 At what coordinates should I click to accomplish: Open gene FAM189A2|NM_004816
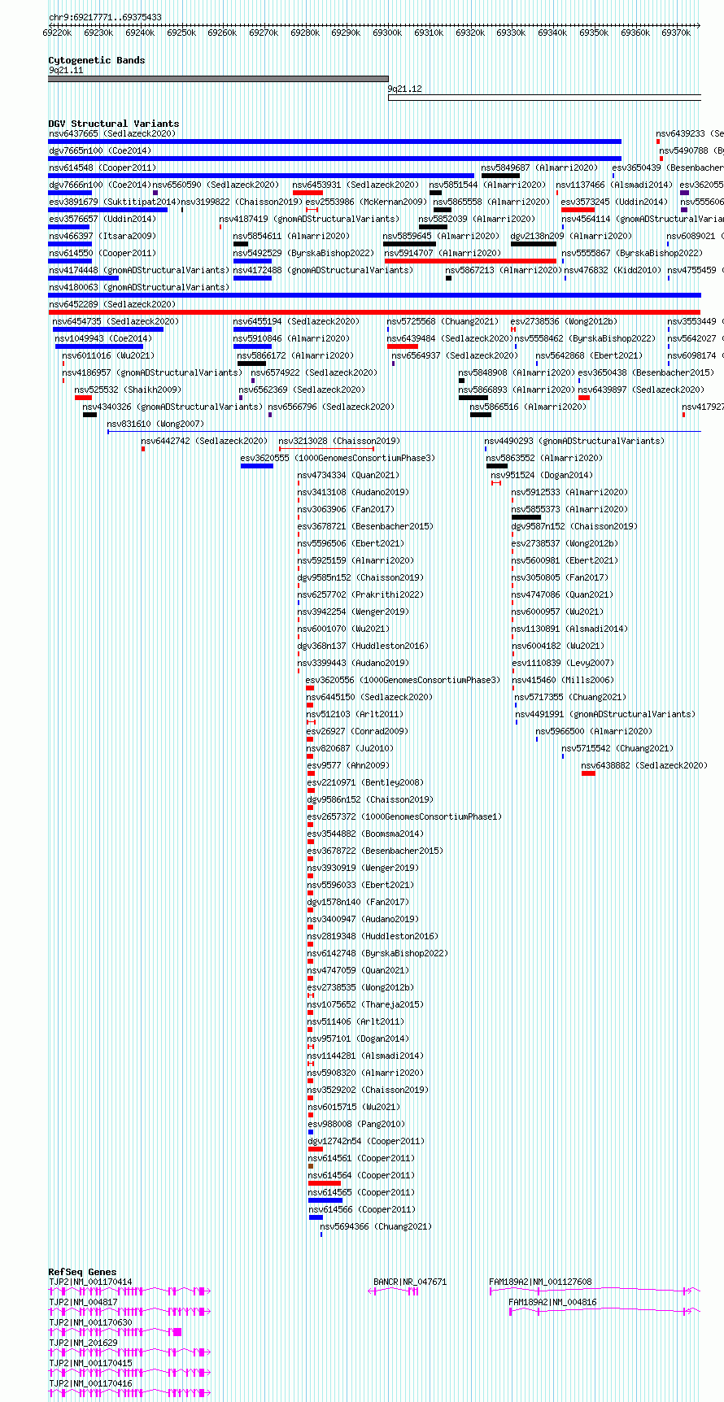[552, 1302]
